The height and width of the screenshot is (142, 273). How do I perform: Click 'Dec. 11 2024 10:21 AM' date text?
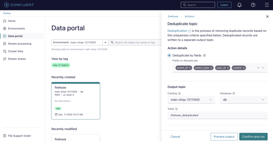[x=70, y=115]
